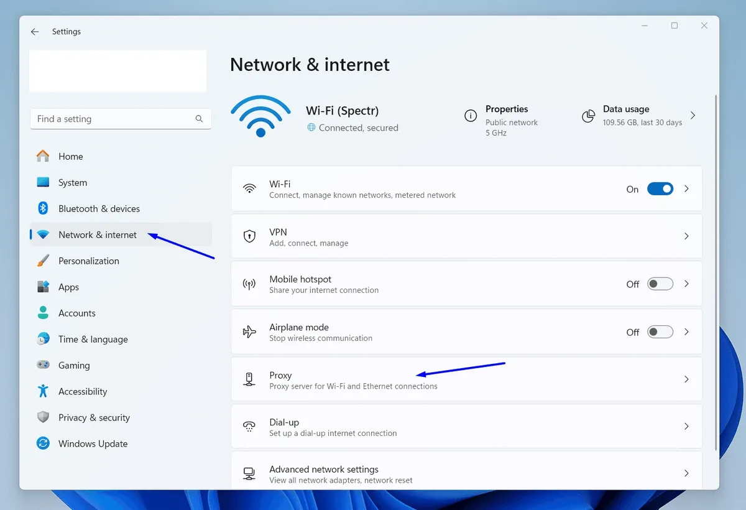The image size is (746, 510).
Task: Open the Data usage chevron arrow
Action: click(x=693, y=116)
